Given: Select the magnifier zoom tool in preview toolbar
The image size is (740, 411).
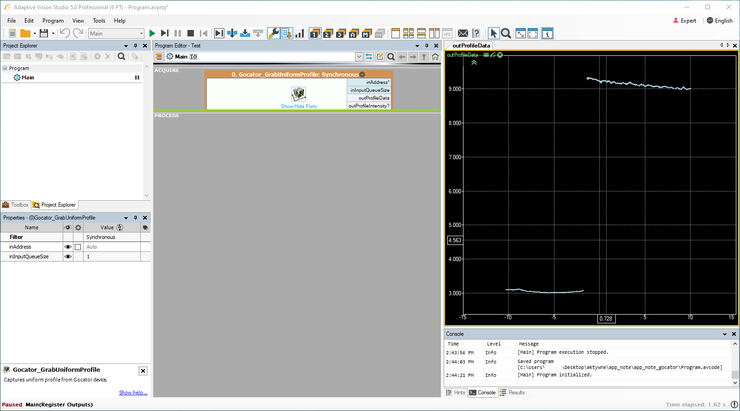Looking at the screenshot, I should [x=506, y=33].
